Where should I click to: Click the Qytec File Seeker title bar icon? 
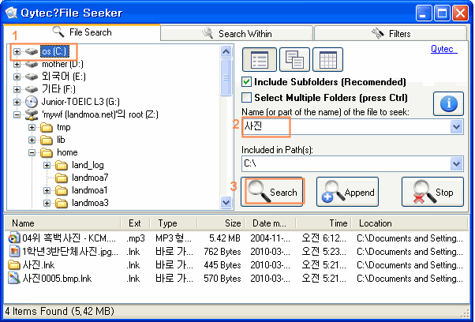point(12,13)
